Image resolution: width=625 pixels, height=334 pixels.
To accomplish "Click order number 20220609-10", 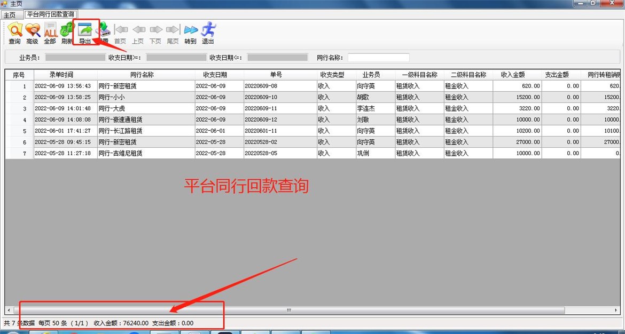I will pyautogui.click(x=280, y=97).
